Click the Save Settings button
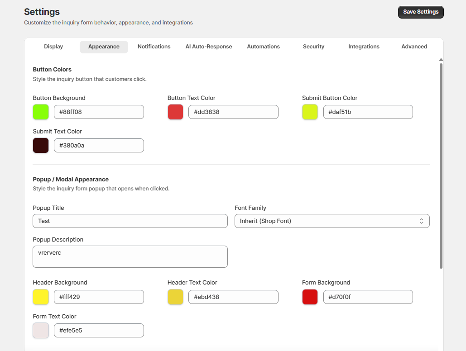This screenshot has height=351, width=466. (421, 12)
